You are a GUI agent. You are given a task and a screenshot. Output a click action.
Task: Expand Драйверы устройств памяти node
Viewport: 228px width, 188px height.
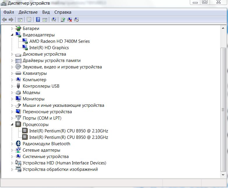coord(12,61)
